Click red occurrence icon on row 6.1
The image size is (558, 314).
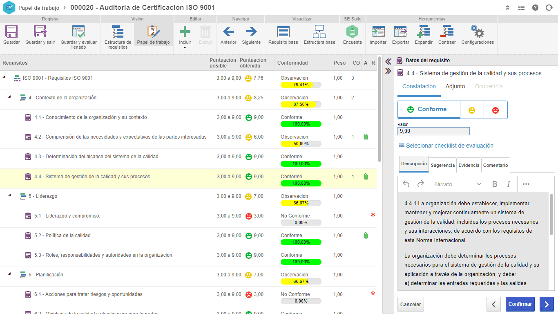click(373, 293)
